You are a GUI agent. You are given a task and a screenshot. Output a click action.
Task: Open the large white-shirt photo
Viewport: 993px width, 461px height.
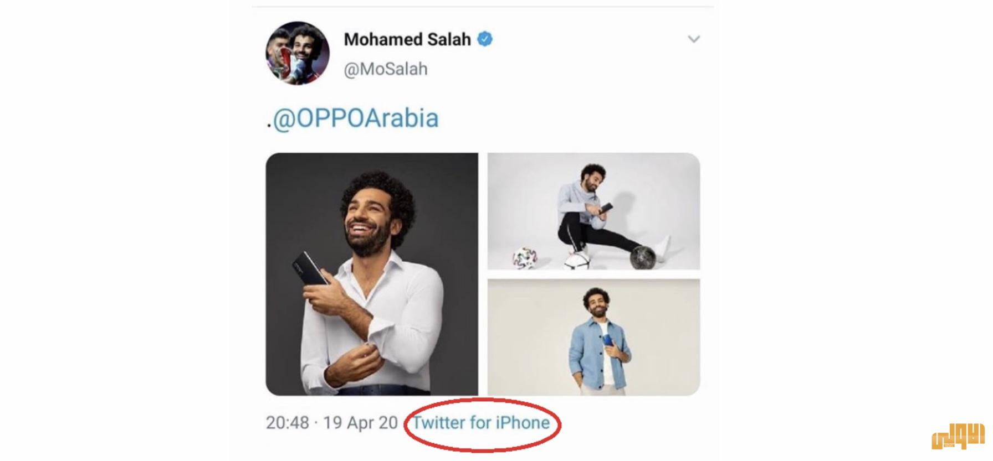pos(372,274)
